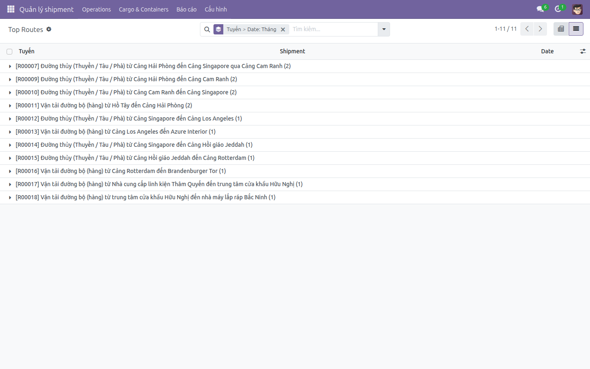Open the user avatar menu

coord(577,9)
